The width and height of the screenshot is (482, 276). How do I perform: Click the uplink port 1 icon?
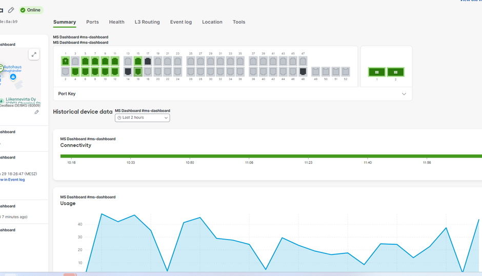click(66, 61)
